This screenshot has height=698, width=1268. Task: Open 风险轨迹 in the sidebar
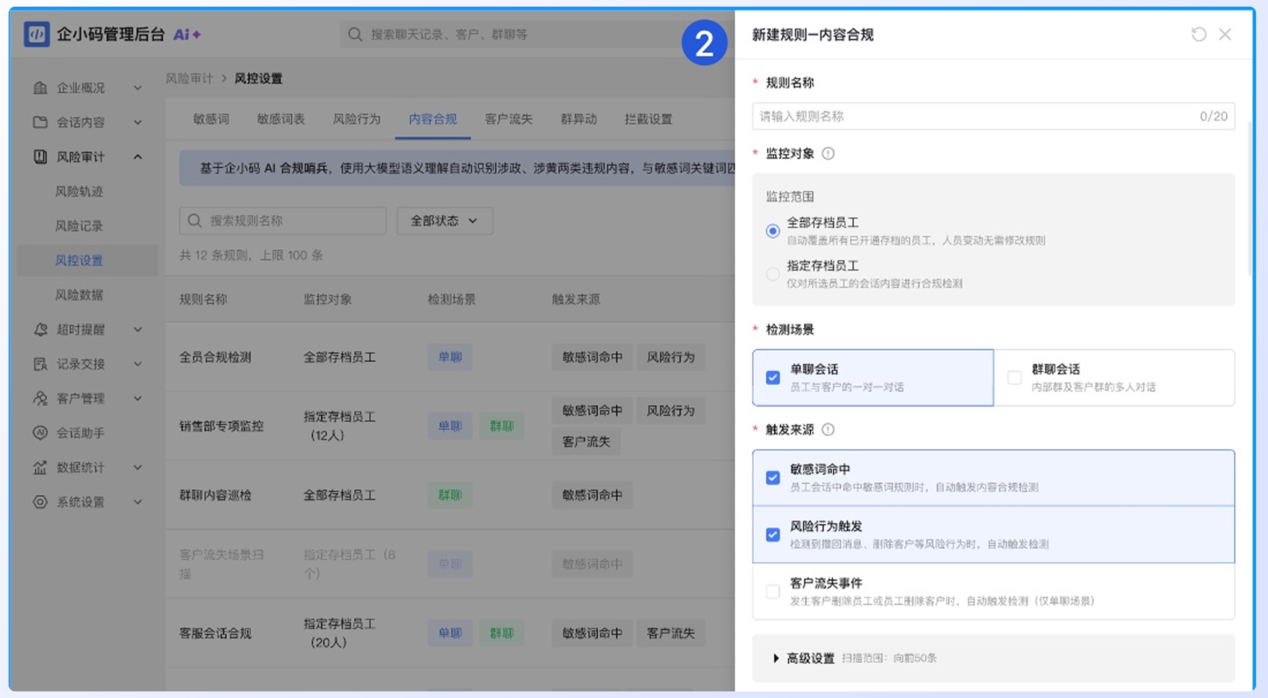[79, 192]
